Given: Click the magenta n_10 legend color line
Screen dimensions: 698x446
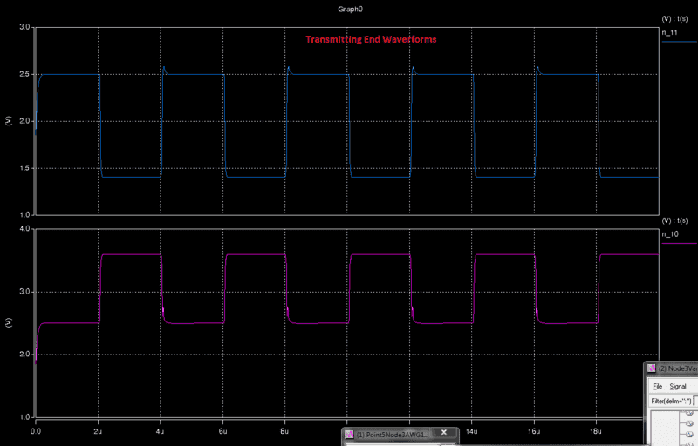Looking at the screenshot, I should coord(679,245).
